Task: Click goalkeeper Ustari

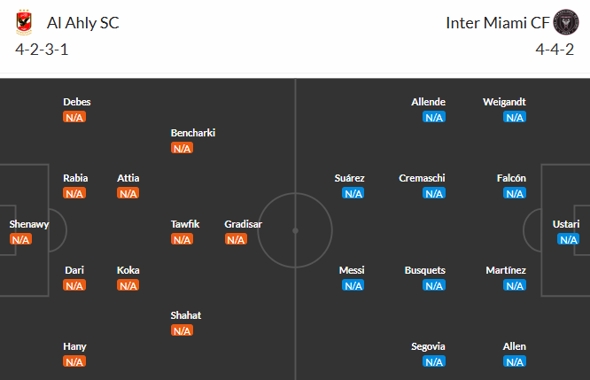Action: 565,225
